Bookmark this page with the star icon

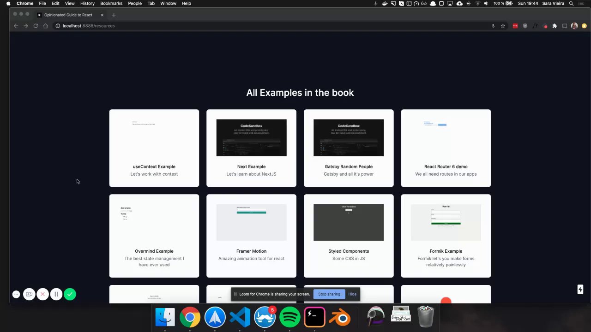(503, 26)
